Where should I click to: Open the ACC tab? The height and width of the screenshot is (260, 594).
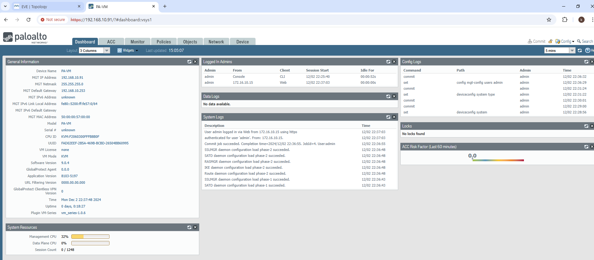[111, 42]
